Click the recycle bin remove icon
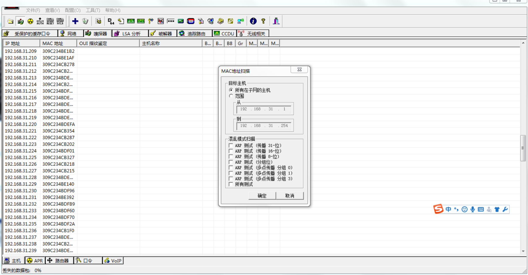Screen dimensions: 528x275 (x=85, y=21)
